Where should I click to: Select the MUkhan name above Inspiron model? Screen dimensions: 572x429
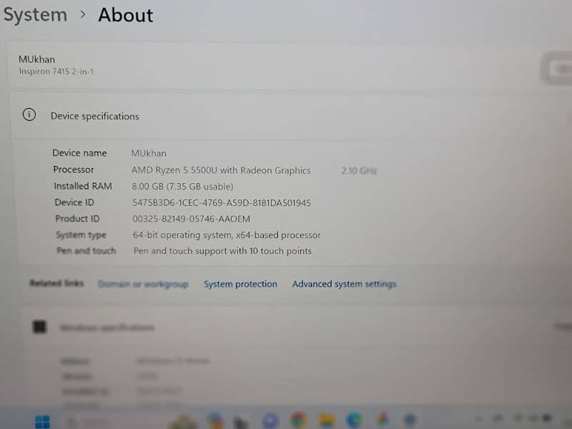37,59
